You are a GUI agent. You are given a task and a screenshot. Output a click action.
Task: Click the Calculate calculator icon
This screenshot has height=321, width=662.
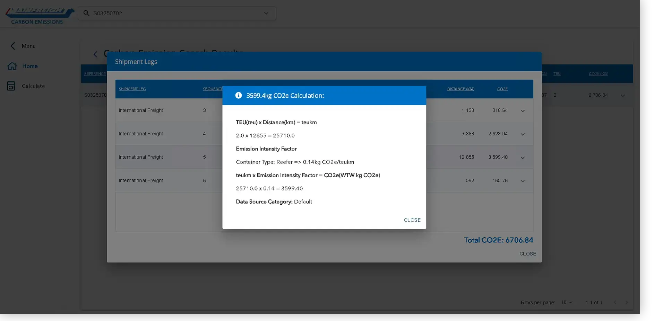11,86
